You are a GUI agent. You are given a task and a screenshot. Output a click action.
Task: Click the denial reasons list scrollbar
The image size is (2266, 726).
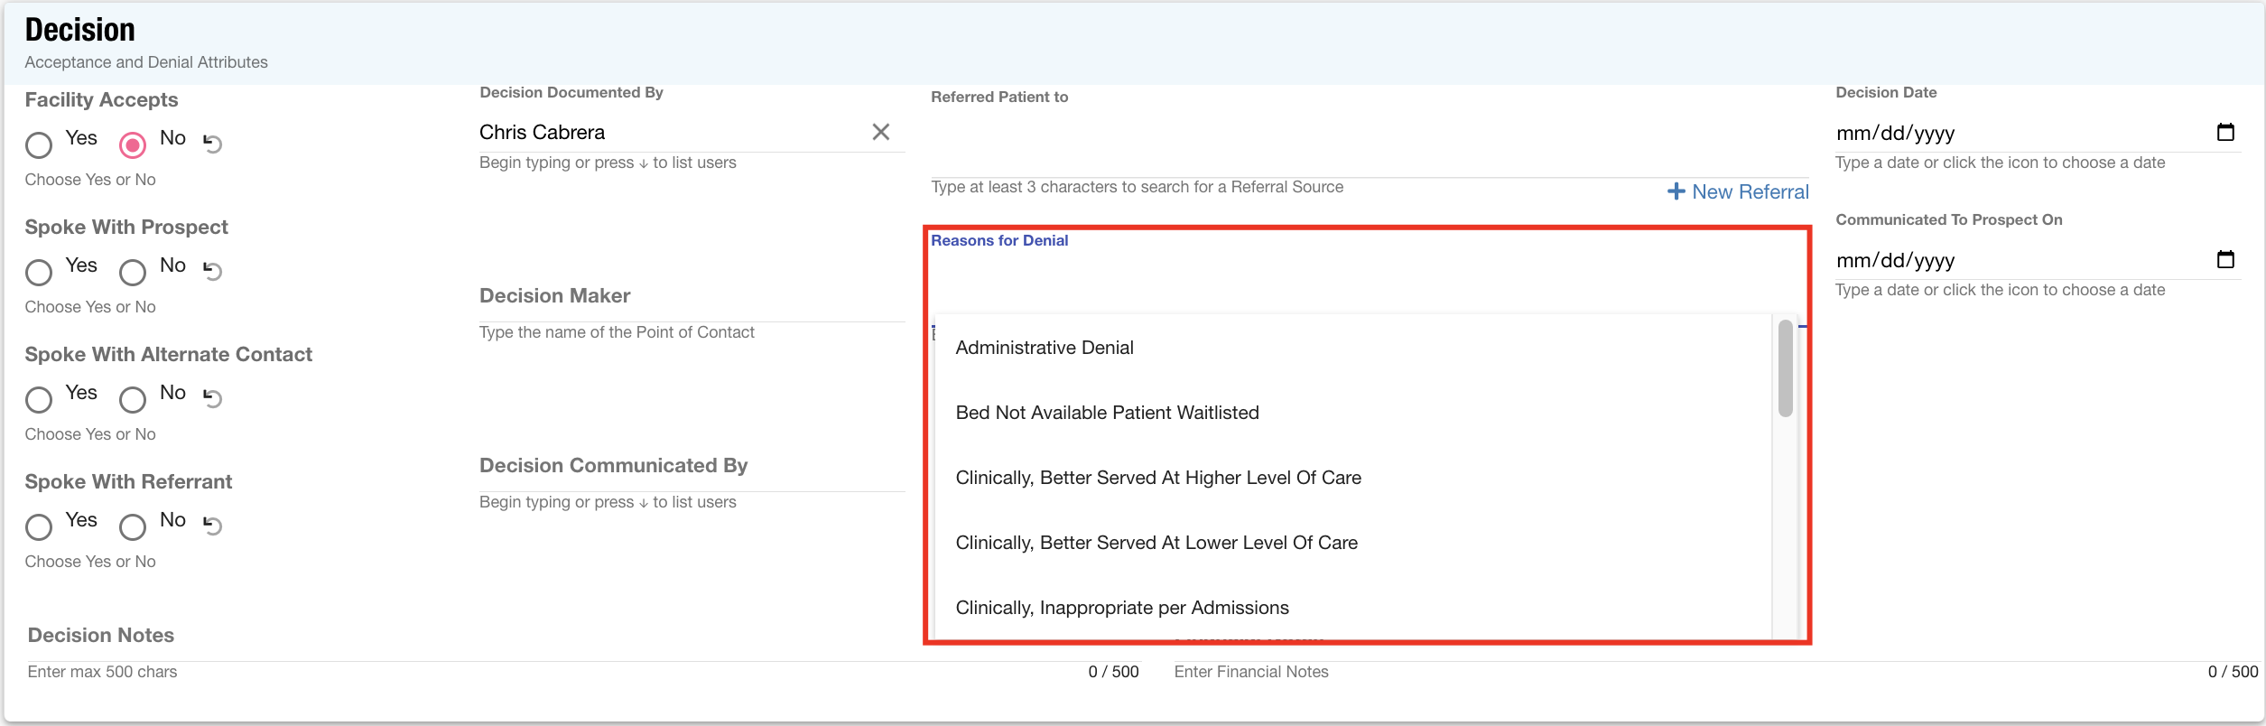click(1785, 369)
